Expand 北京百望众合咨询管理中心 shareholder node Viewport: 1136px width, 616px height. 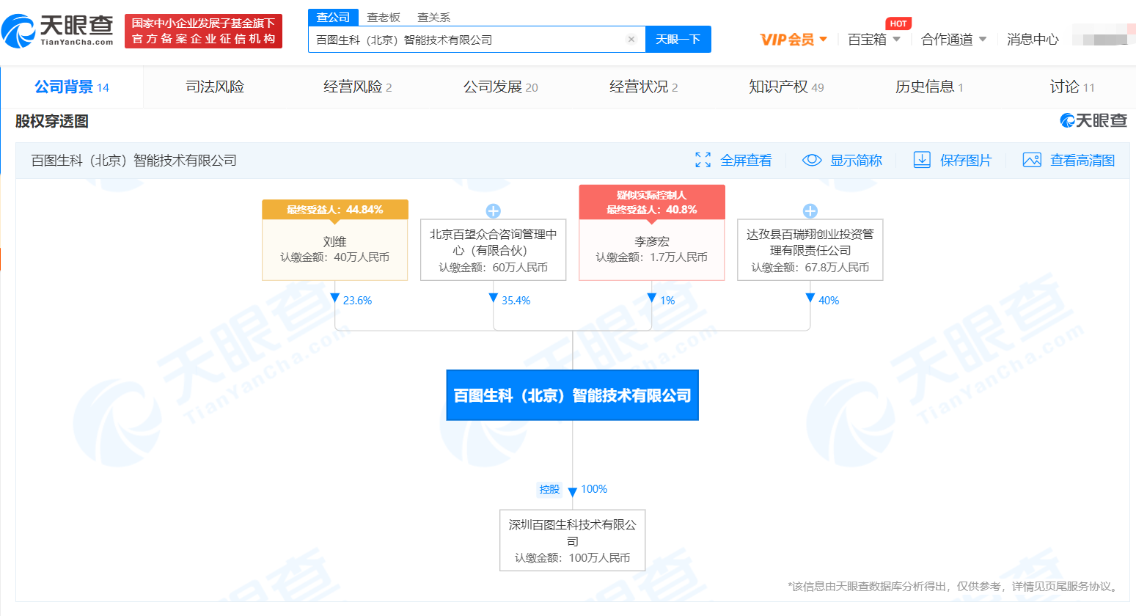pos(494,211)
